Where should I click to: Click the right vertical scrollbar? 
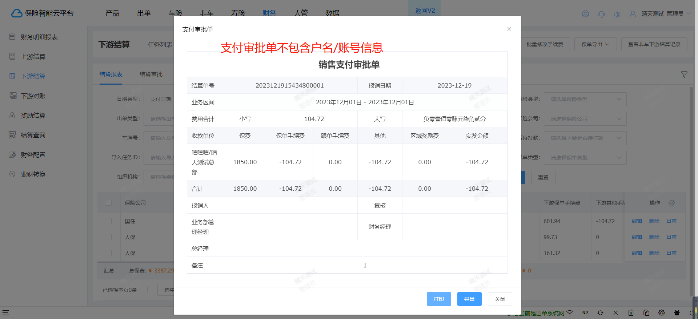click(691, 191)
